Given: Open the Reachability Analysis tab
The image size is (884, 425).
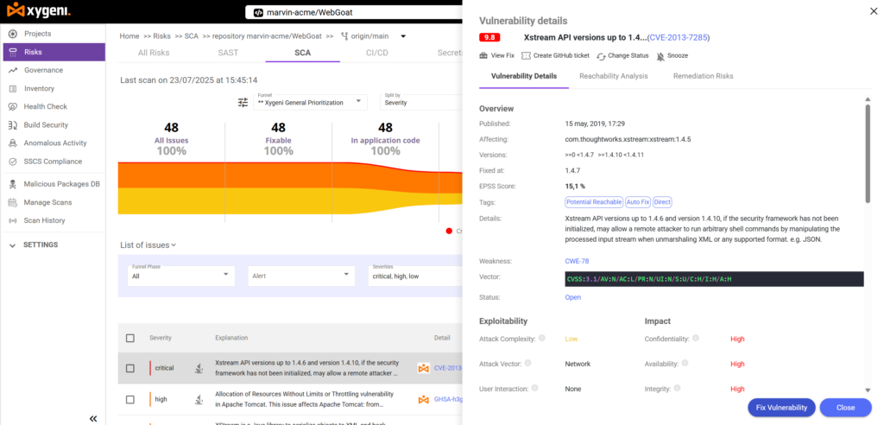Looking at the screenshot, I should pyautogui.click(x=614, y=76).
